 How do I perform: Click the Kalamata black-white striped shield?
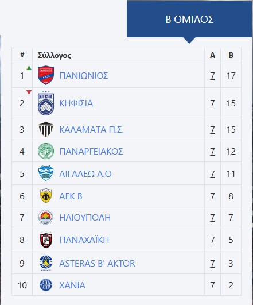click(46, 129)
